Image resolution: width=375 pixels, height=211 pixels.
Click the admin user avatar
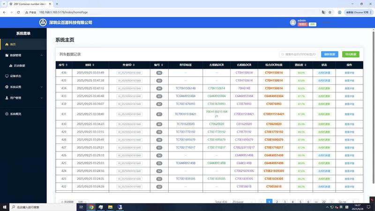[293, 22]
